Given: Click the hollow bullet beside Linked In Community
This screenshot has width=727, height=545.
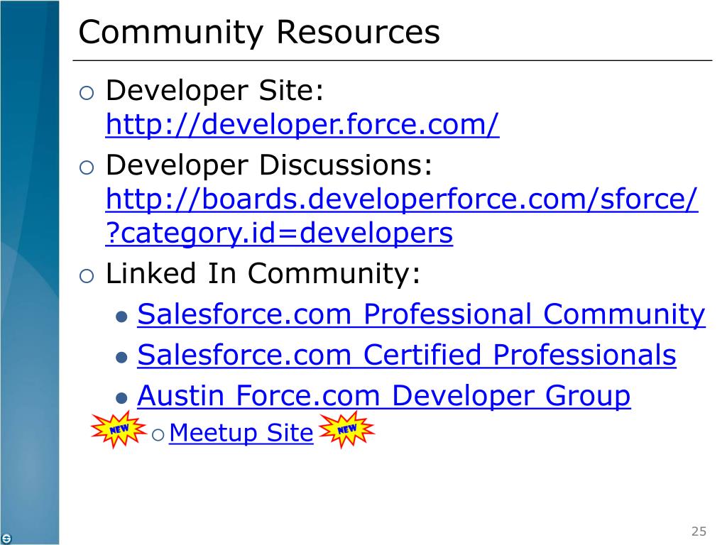Looking at the screenshot, I should point(87,276).
